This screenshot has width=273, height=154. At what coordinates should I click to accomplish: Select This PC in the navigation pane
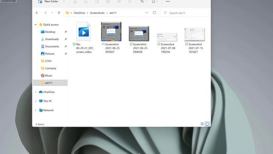(x=47, y=101)
